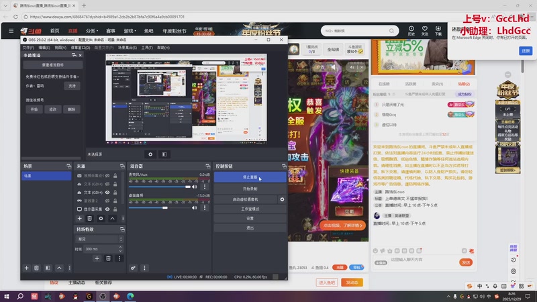The width and height of the screenshot is (537, 302).
Task: Undock the 控制按钮 panel with its float icon
Action: click(284, 166)
